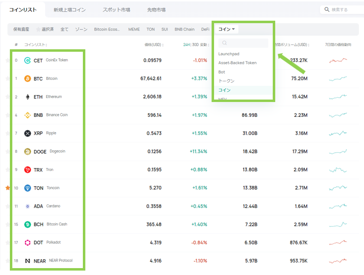This screenshot has width=364, height=275.
Task: Switch change period to 30D
Action: pyautogui.click(x=195, y=44)
